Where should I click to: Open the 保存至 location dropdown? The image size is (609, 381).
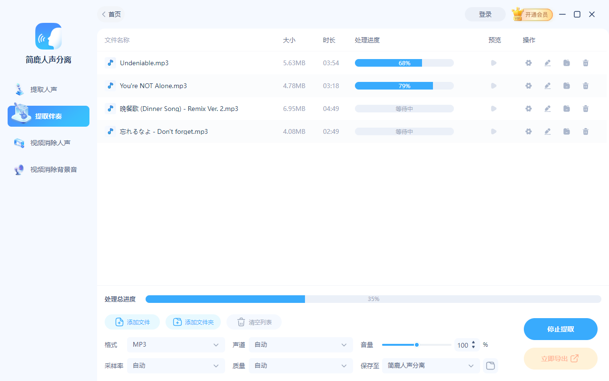click(x=431, y=366)
